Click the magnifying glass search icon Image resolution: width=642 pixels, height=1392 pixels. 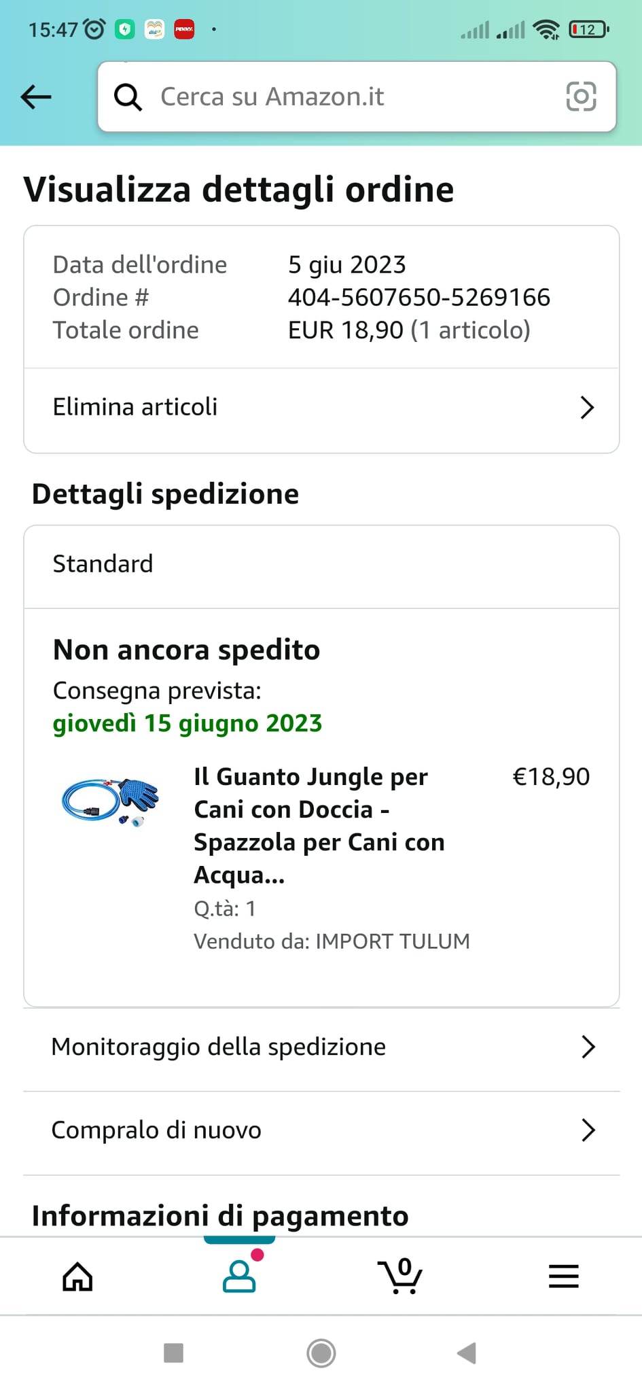(x=128, y=97)
